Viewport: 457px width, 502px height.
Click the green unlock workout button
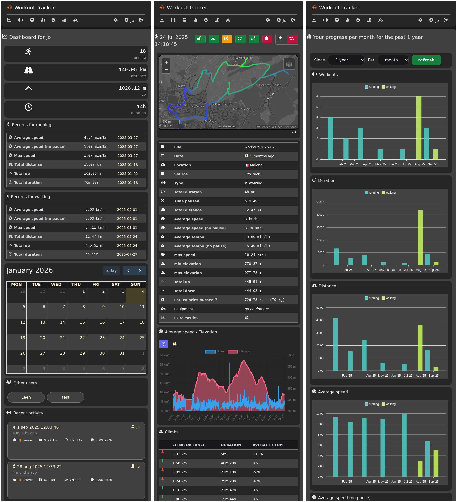click(200, 39)
